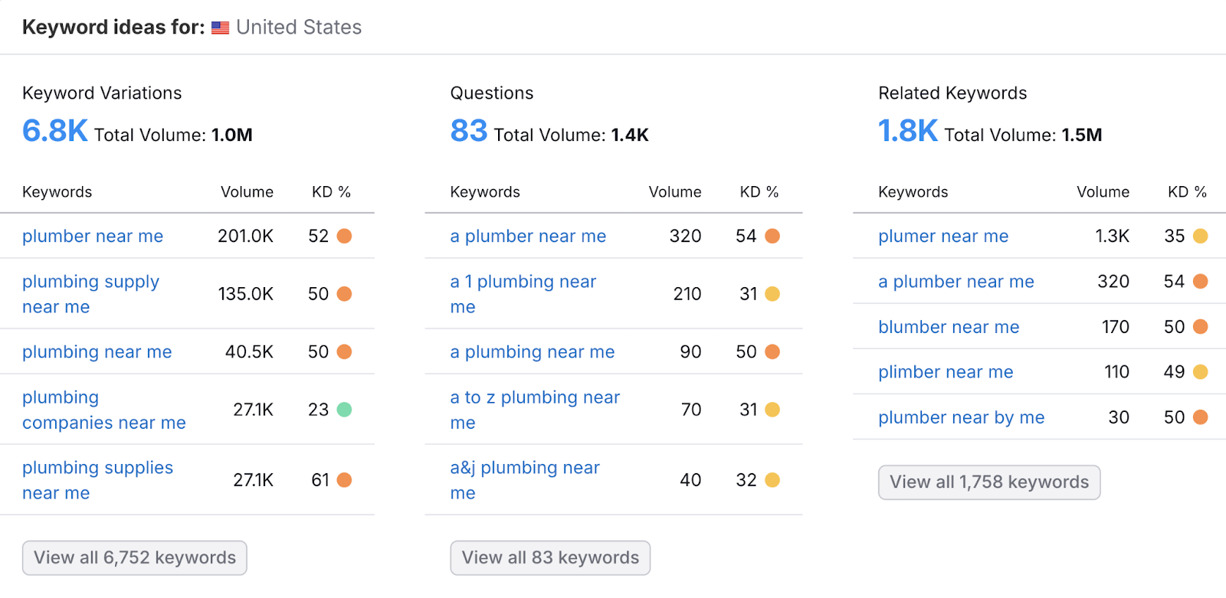Click yellow KD dot for plumer near me
Viewport: 1226px width, 598px height.
click(1200, 236)
